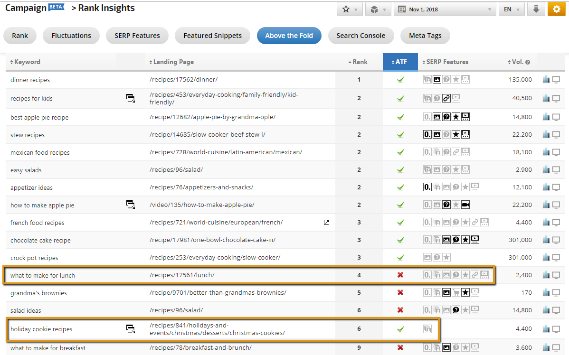Click shopping cart SERP icon in grandma's brownies row
The image size is (569, 355).
coord(456,293)
